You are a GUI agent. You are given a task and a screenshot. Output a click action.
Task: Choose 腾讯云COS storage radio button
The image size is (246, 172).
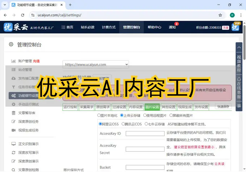tap(123, 124)
